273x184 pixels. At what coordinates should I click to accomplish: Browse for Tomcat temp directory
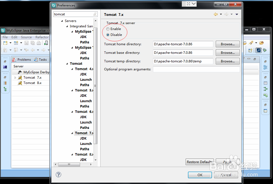pyautogui.click(x=228, y=61)
